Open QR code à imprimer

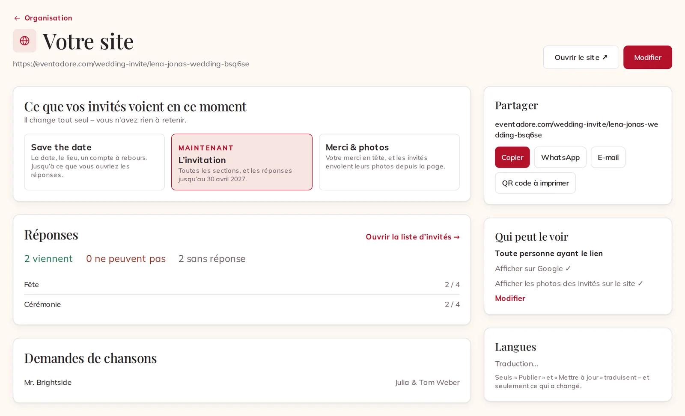pyautogui.click(x=535, y=183)
